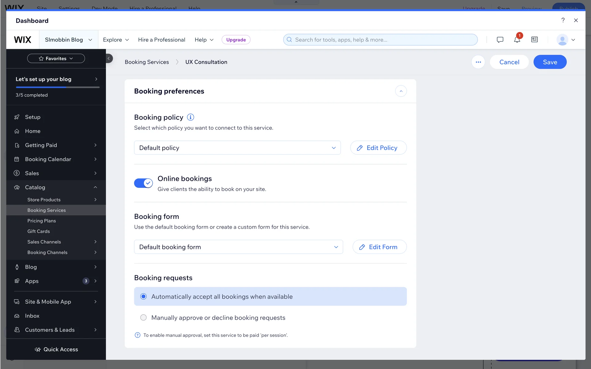Click the Edit Policy button
This screenshot has width=591, height=369.
(378, 148)
